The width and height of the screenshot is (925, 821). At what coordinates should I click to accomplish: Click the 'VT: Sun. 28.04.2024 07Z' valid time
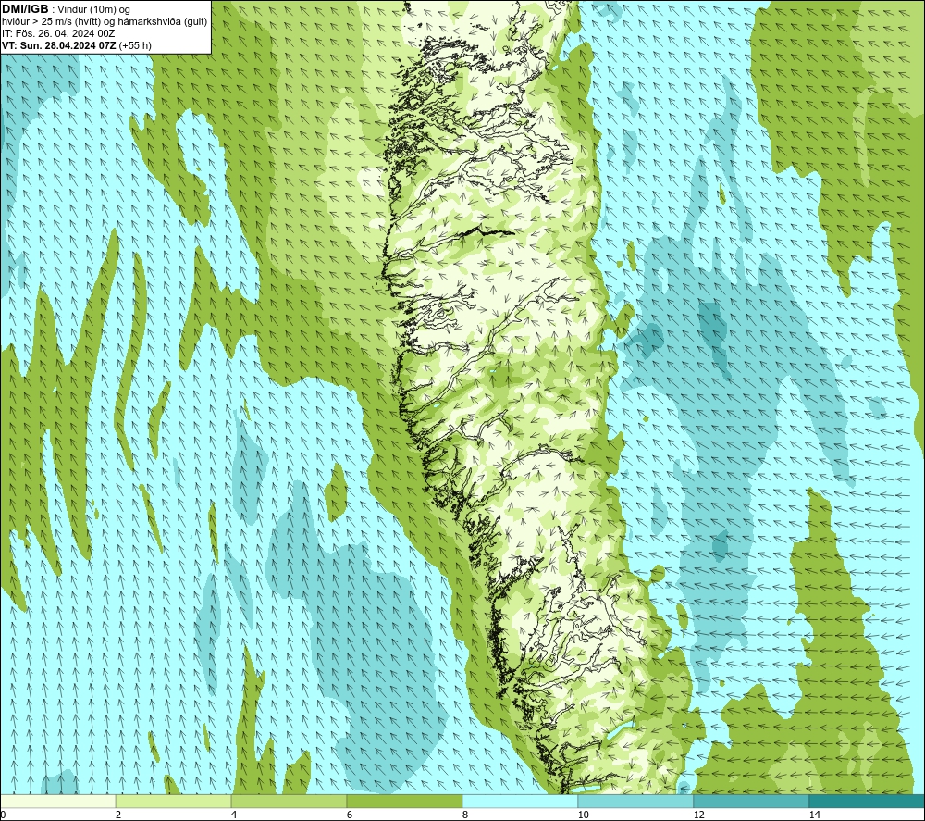pyautogui.click(x=59, y=45)
